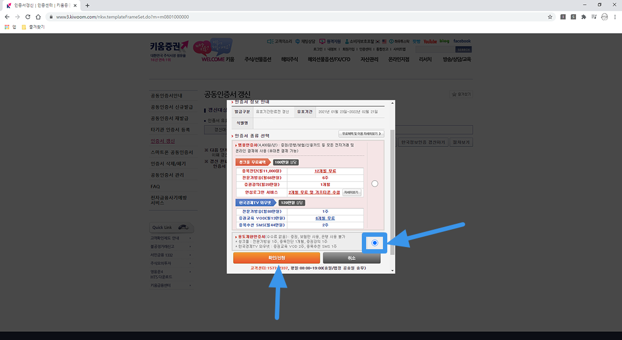The width and height of the screenshot is (622, 340).
Task: Open 공동인증서안내 in sidebar
Action: coord(166,96)
